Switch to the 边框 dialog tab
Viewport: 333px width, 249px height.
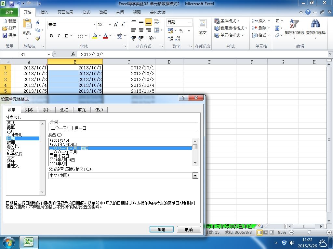64,110
